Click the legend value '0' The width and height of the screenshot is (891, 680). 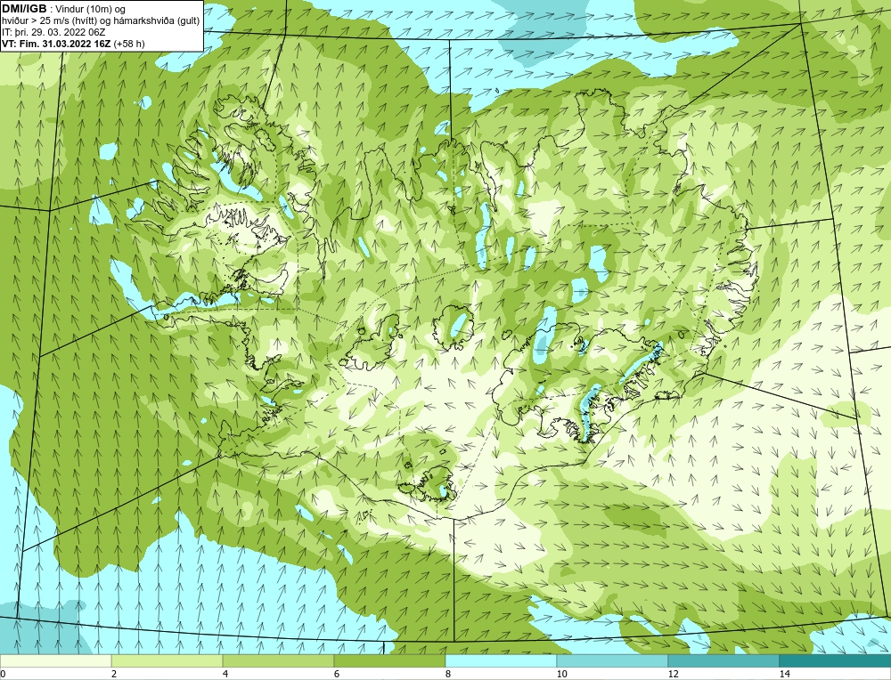[x=3, y=674]
